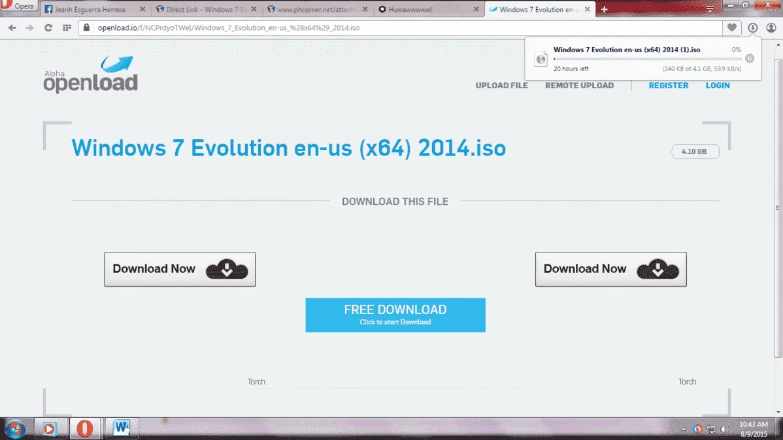The height and width of the screenshot is (440, 783).
Task: Open the taskbar clock and date
Action: coord(754,429)
